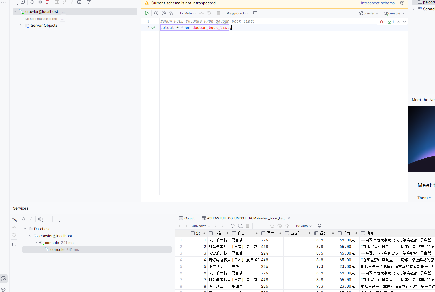Open Data Source Properties copy icon
435x292 pixels.
pos(23,2)
